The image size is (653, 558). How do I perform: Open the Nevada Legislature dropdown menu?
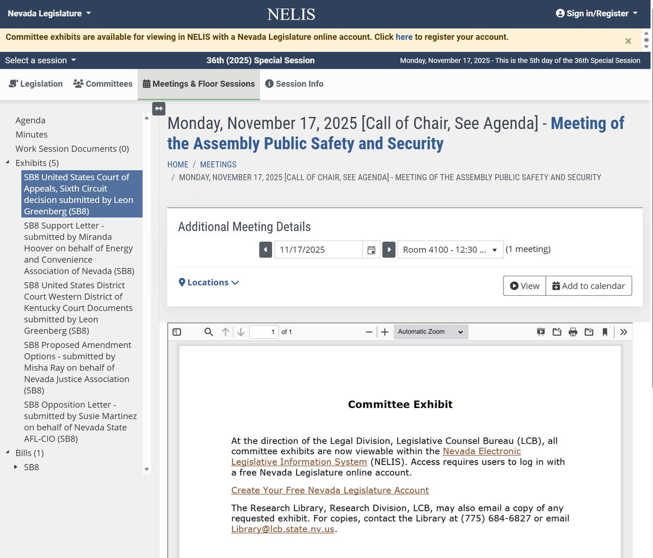(50, 14)
